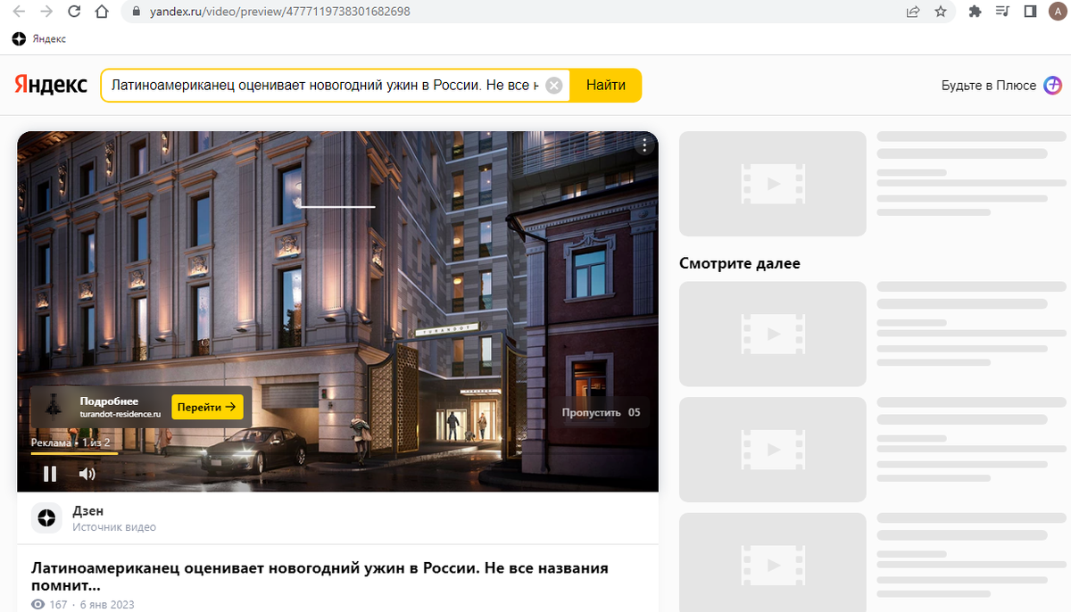Open the video three-dots options menu

tap(643, 145)
